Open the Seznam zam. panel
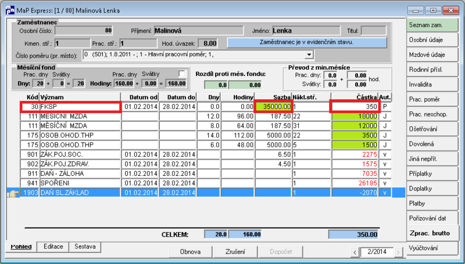The image size is (465, 264). pyautogui.click(x=432, y=25)
